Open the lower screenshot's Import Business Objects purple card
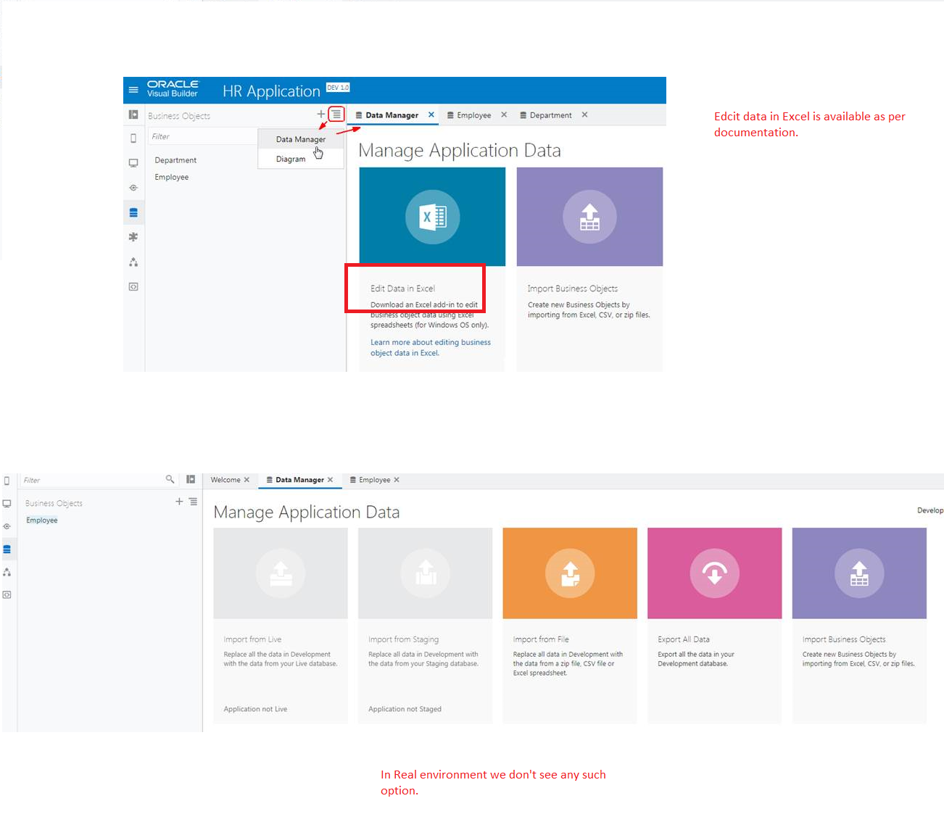 pos(859,626)
